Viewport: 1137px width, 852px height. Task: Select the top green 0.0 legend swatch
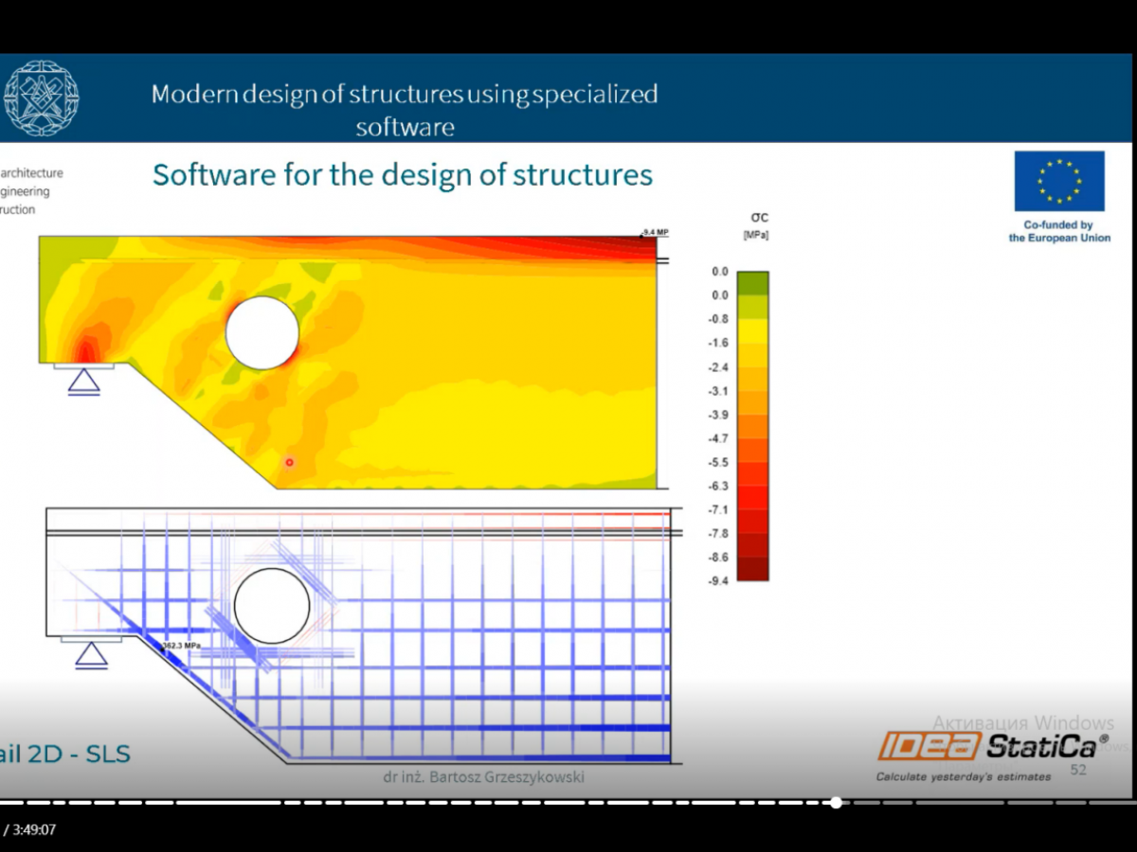752,283
